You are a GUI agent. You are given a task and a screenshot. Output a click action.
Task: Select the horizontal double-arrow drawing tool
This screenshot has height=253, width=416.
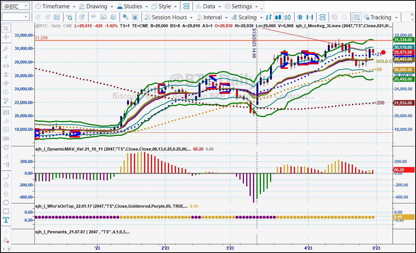[x=6, y=66]
